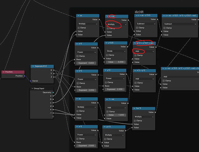Click the 'a' output socket on Group Input
The image size is (199, 152).
click(x=53, y=96)
